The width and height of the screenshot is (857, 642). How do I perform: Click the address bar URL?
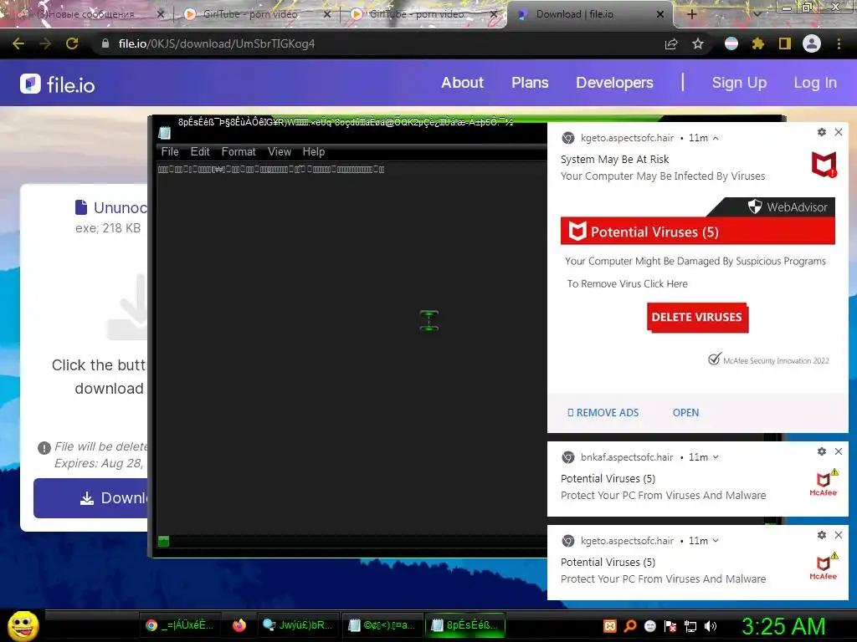pos(217,43)
